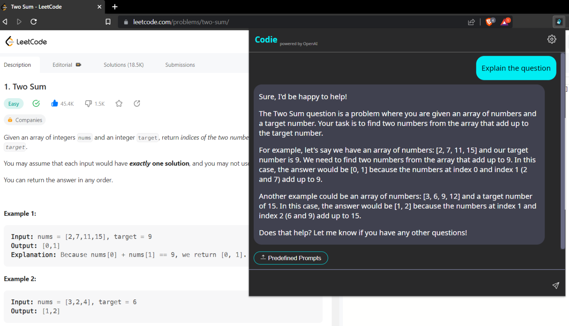Screen dimensions: 569x326
Task: Click the Editorial video icon
Action: tap(79, 65)
